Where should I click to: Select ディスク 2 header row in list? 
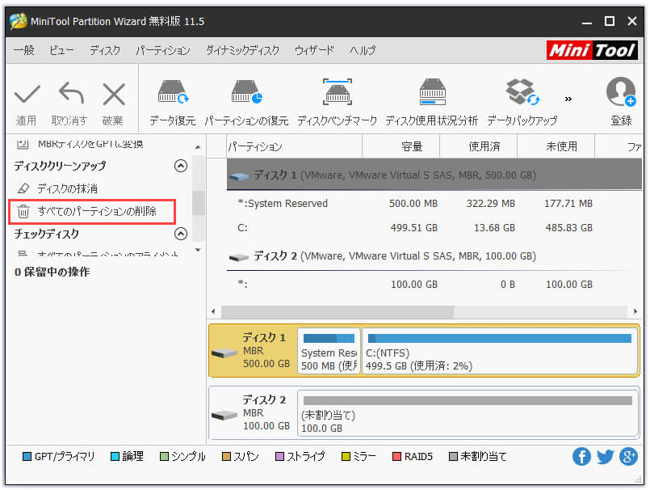(434, 256)
